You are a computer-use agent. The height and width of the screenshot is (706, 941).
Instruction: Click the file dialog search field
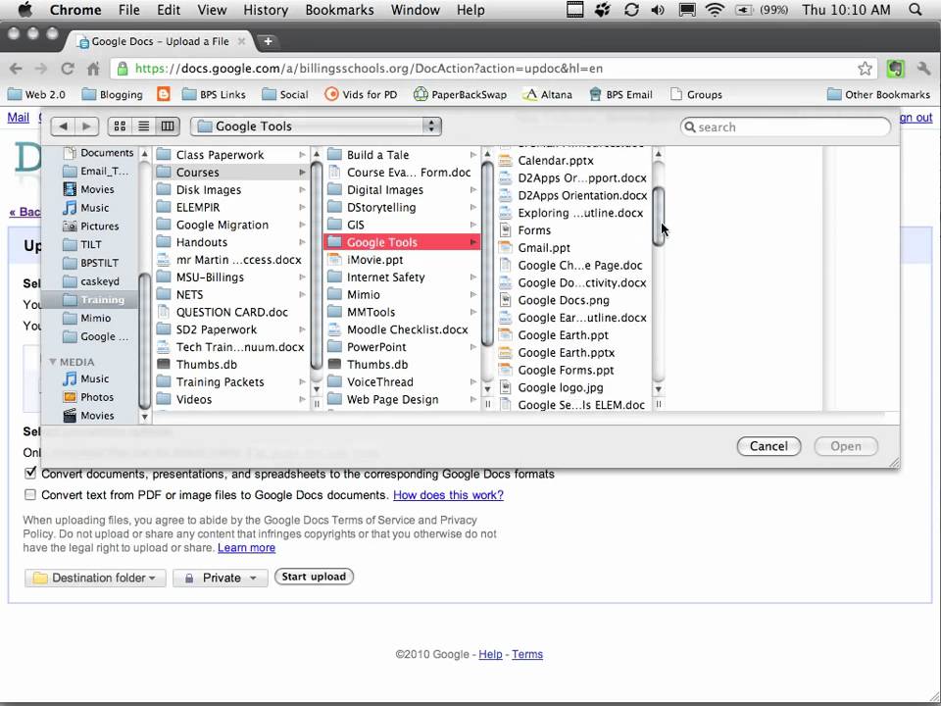point(785,126)
